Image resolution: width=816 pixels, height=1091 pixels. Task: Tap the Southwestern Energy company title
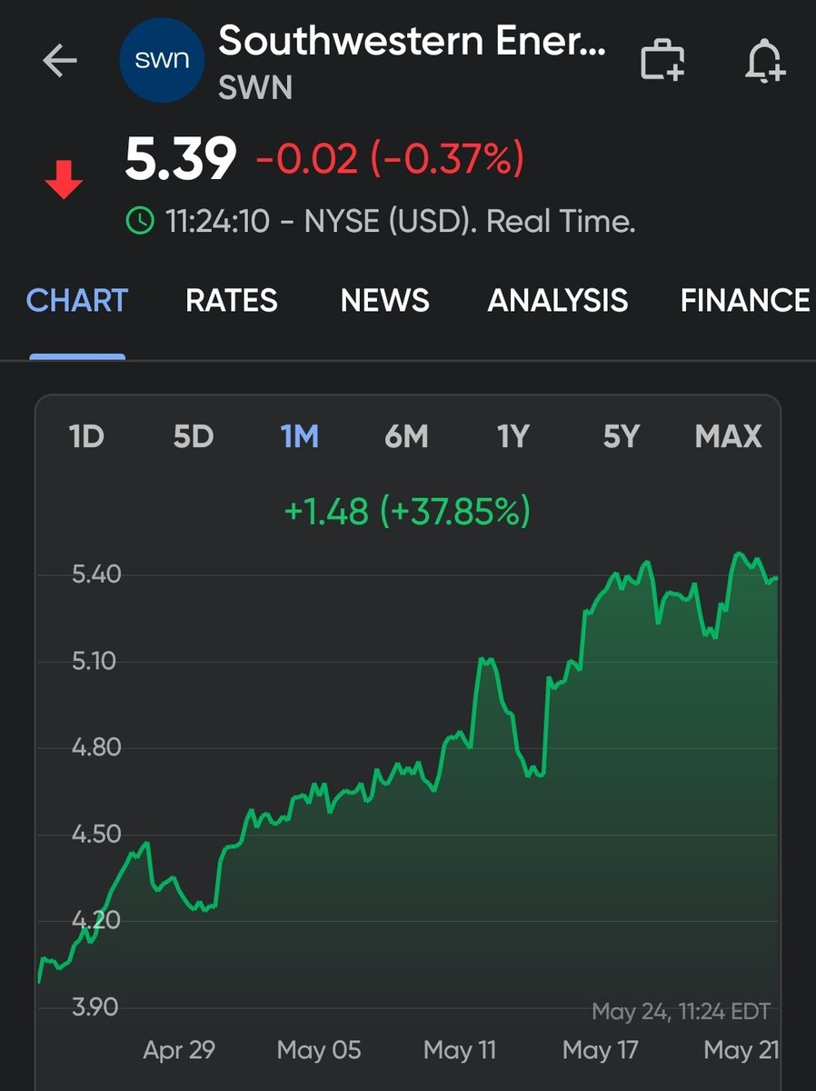click(x=413, y=41)
